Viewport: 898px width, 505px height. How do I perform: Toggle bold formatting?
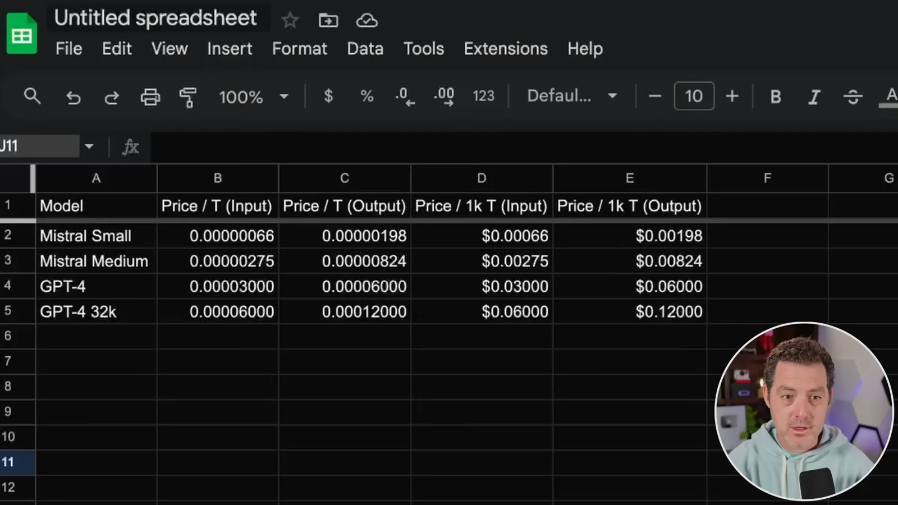(776, 97)
